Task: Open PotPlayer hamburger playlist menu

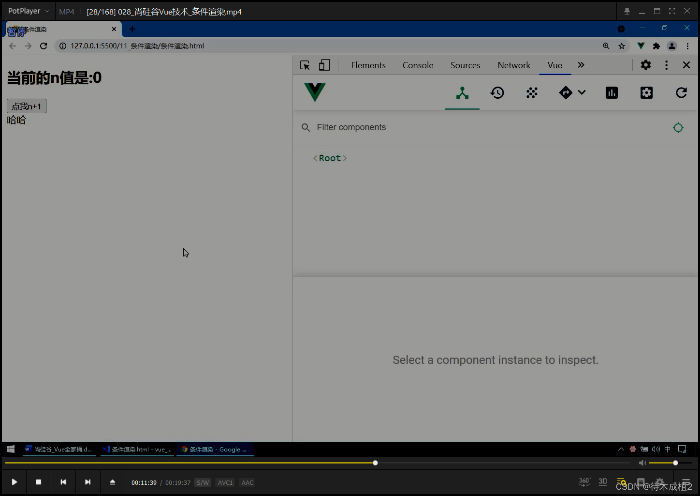Action: (x=686, y=482)
